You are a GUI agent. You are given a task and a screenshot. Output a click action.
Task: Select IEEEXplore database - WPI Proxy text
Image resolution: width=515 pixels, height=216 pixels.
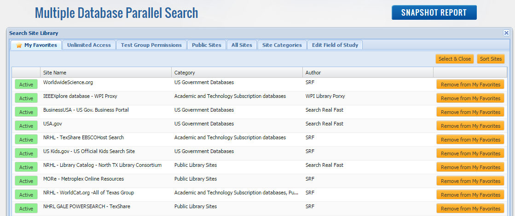(x=80, y=97)
